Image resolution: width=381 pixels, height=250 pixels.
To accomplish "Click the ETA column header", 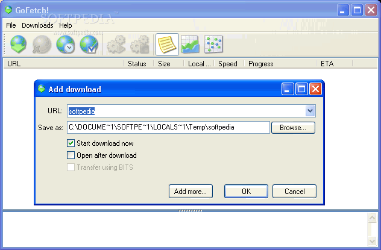I will [x=335, y=64].
